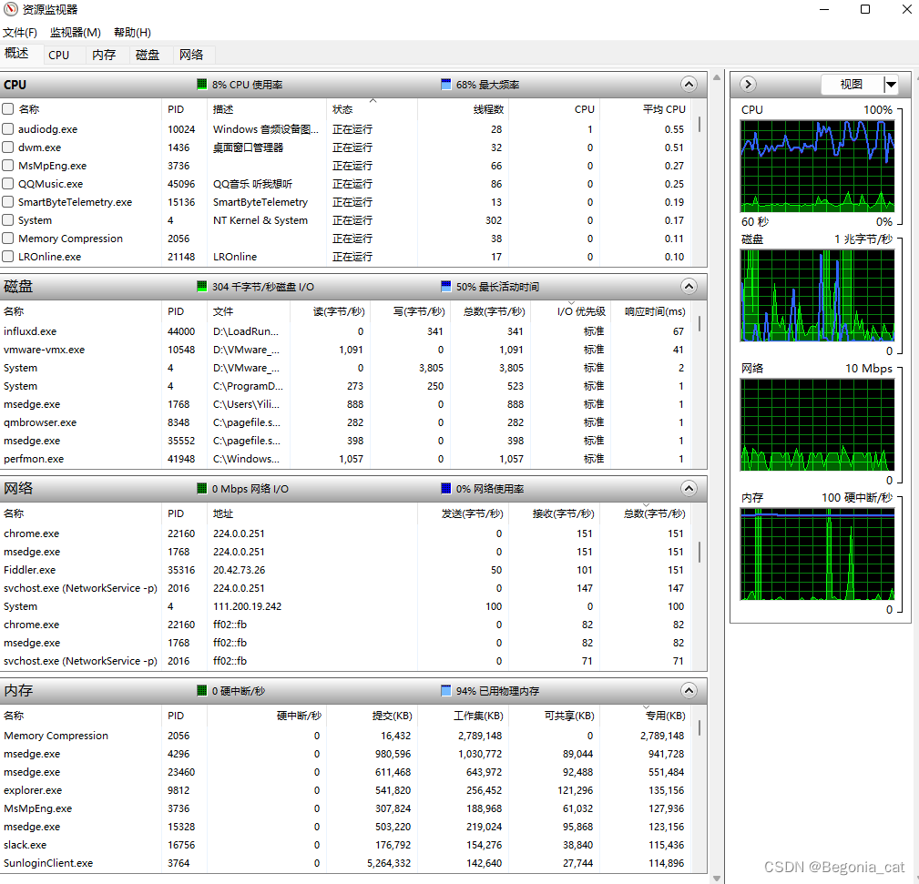
Task: Open the 监视器(M) menu
Action: (x=74, y=32)
